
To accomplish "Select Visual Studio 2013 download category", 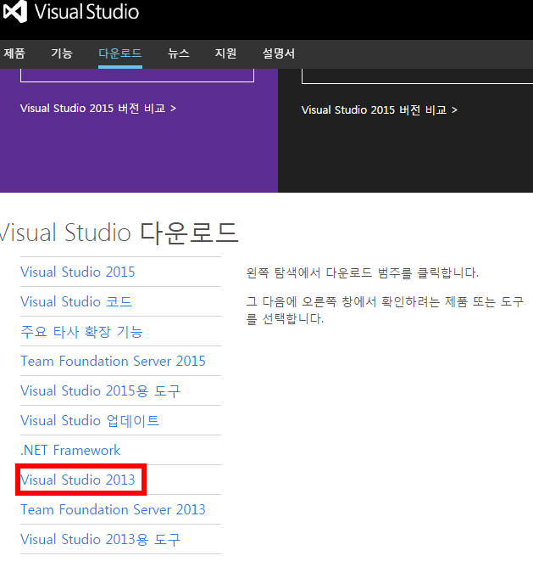I will (78, 480).
